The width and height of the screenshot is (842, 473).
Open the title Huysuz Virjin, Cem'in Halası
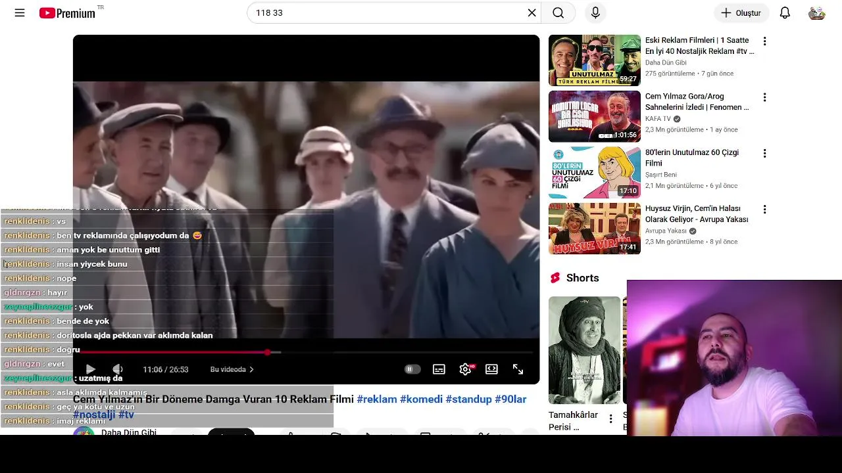(697, 214)
